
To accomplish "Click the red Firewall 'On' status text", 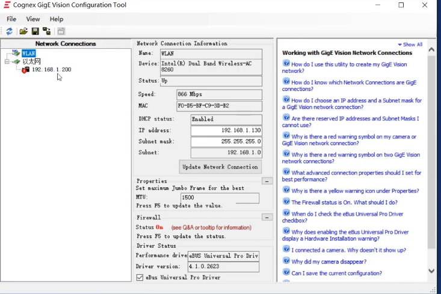I will click(159, 227).
